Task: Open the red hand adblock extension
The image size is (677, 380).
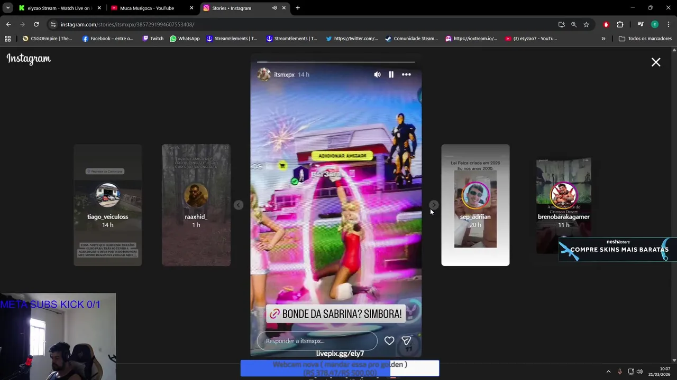Action: point(606,24)
